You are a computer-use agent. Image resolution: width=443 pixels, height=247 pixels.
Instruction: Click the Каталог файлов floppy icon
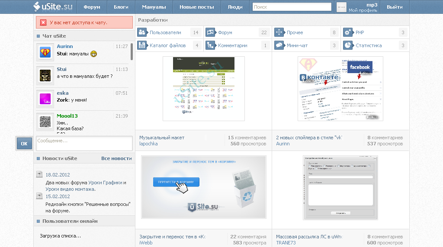click(142, 45)
